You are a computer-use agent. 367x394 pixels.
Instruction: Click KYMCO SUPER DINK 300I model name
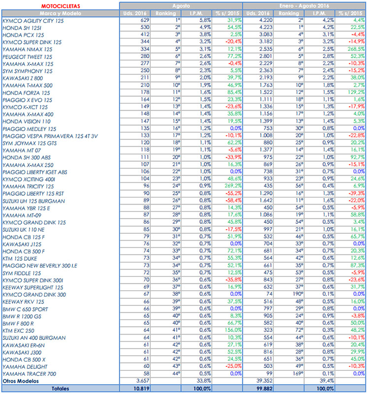pos(33,280)
